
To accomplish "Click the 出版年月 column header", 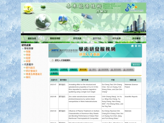I will pos(54,80).
